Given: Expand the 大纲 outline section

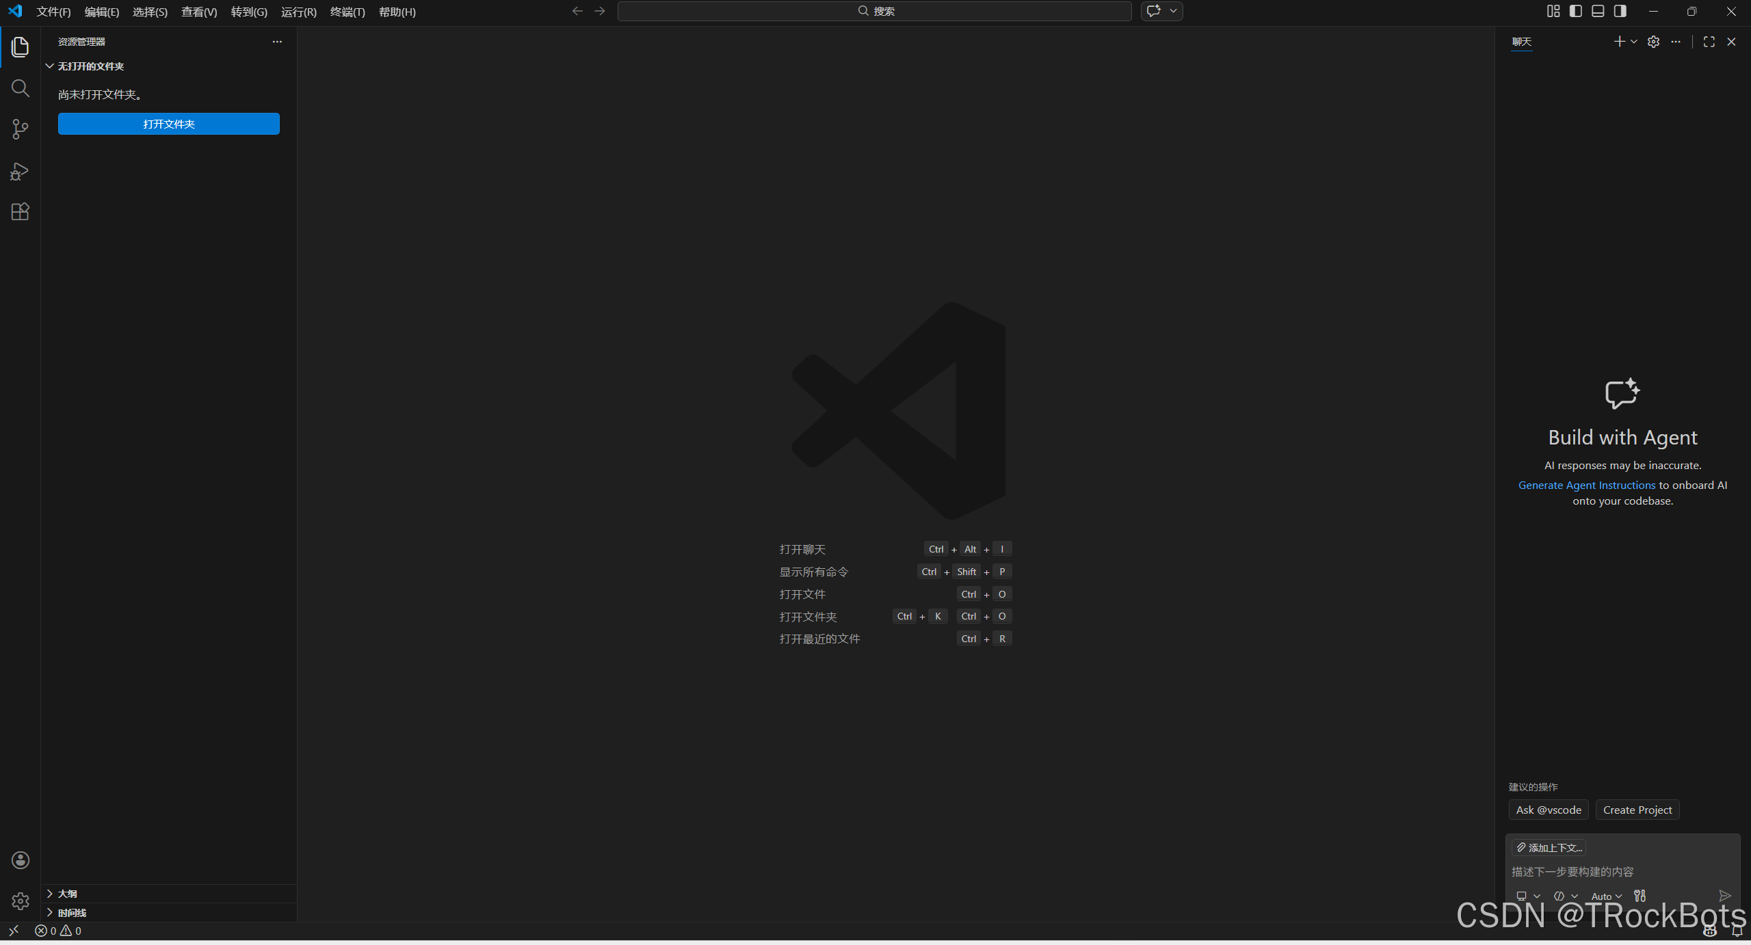Looking at the screenshot, I should point(169,894).
